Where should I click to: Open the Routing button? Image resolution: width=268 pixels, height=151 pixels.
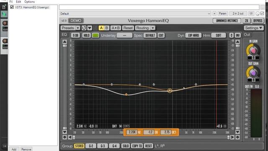(x=142, y=28)
